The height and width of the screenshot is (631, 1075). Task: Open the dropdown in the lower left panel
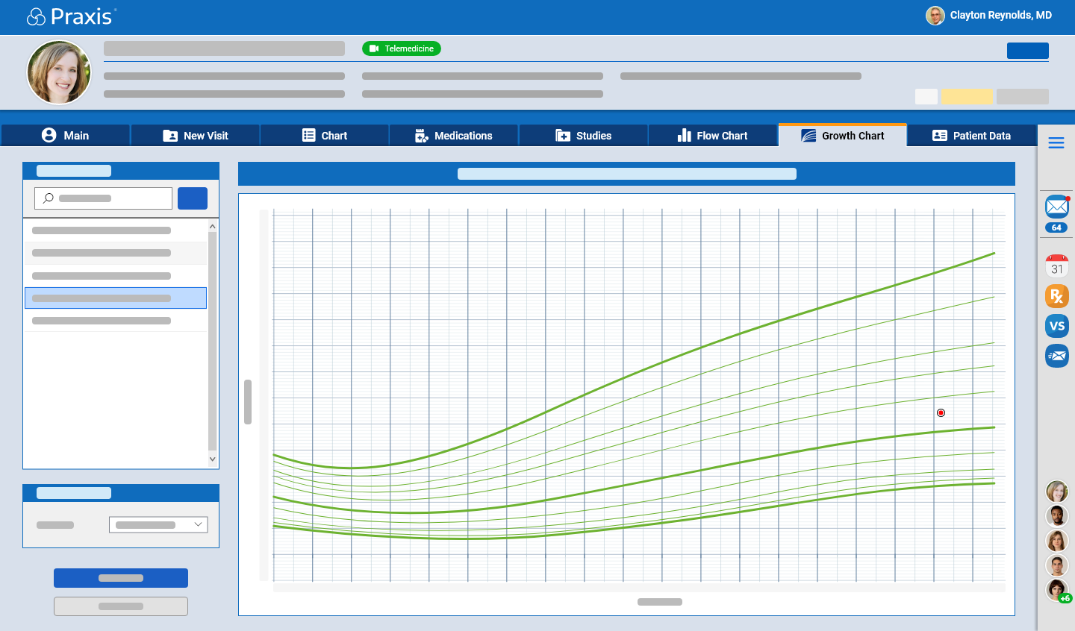pyautogui.click(x=158, y=524)
